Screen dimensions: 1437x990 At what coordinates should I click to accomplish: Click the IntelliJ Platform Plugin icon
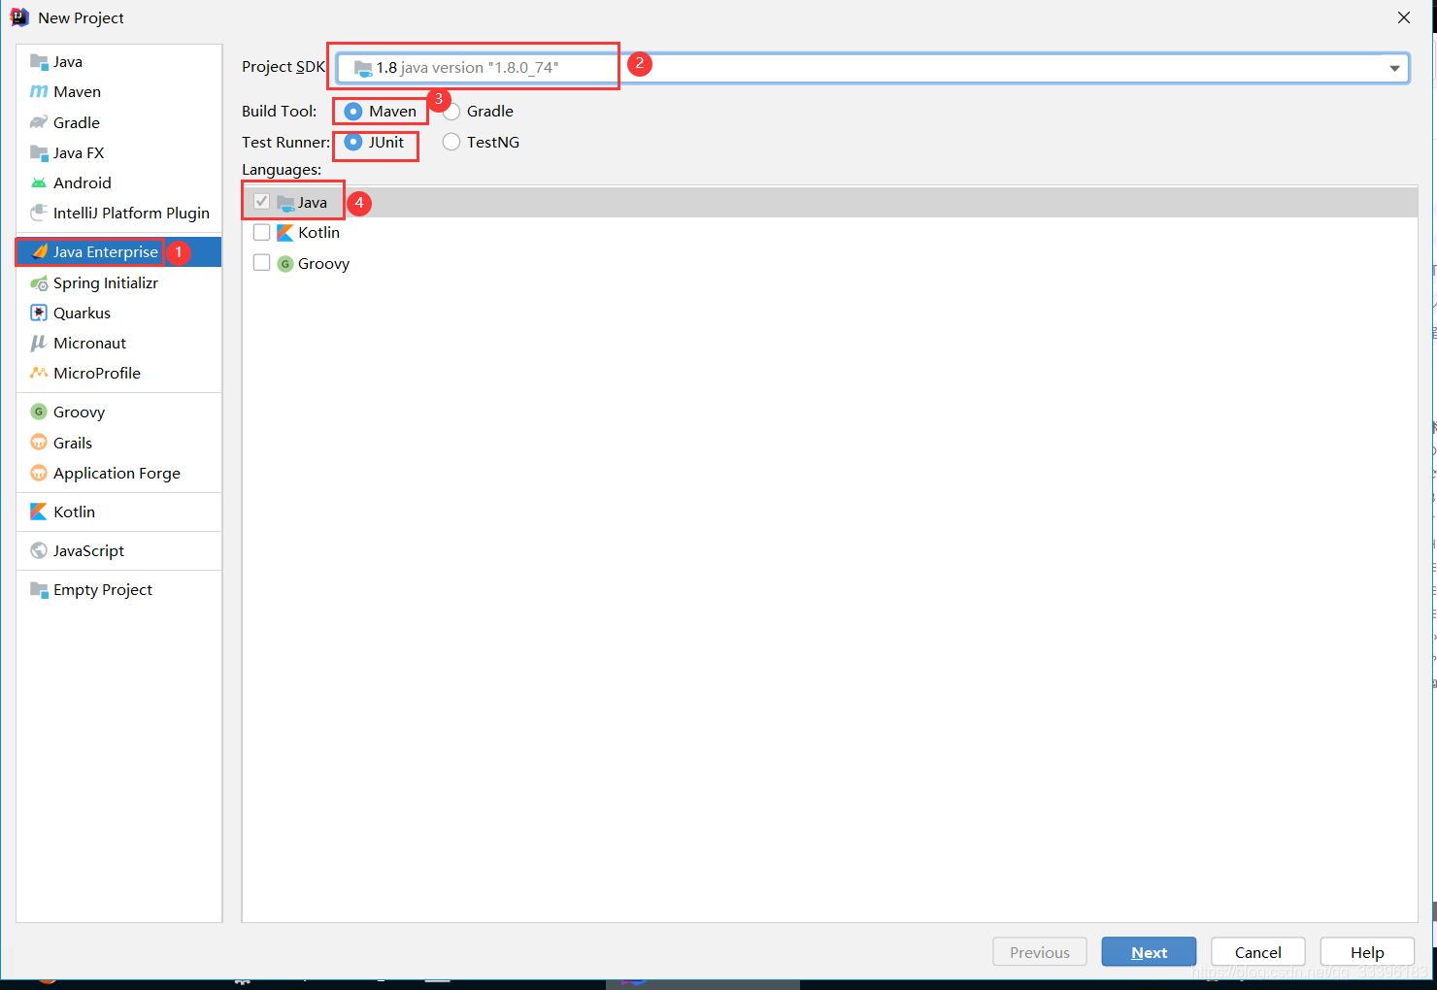39,213
